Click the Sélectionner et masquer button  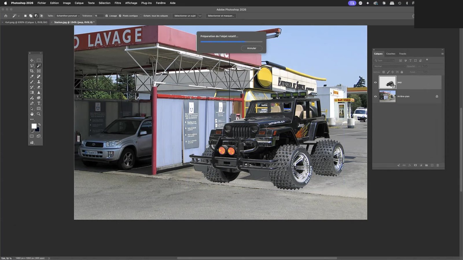coord(221,16)
